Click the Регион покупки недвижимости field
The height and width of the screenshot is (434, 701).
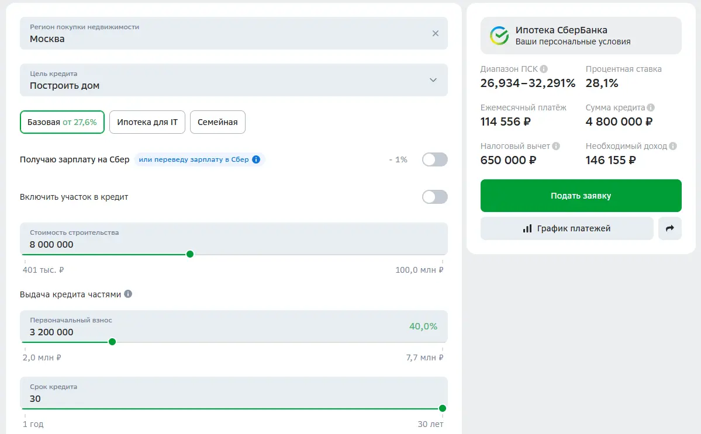coord(234,33)
